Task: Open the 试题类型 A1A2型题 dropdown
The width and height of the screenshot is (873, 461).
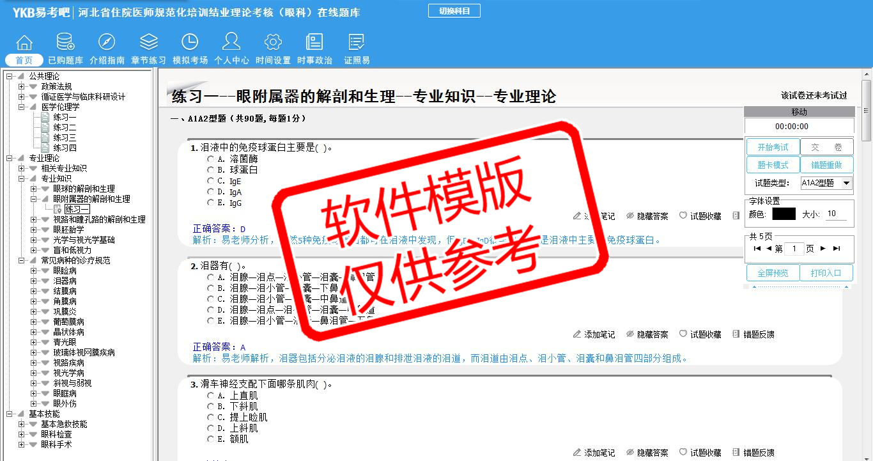Action: 826,184
